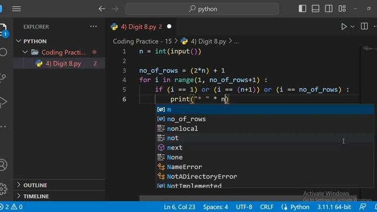377x212 pixels.
Task: Toggle bottom panel layout icon
Action: click(x=316, y=9)
